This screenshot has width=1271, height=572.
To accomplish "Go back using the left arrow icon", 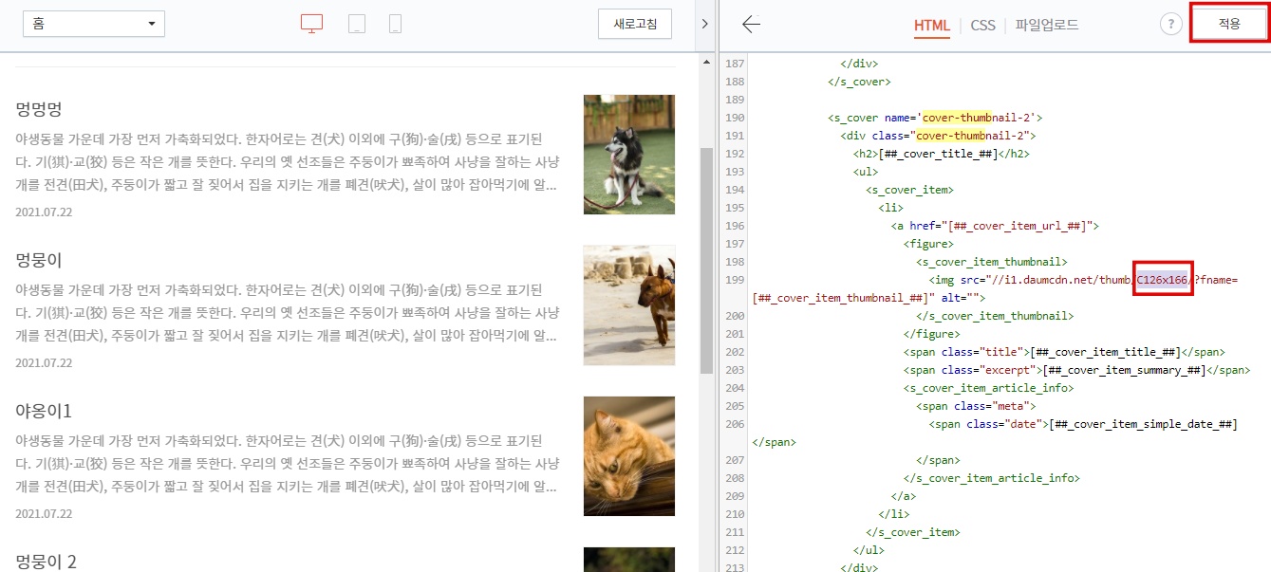I will [x=751, y=25].
